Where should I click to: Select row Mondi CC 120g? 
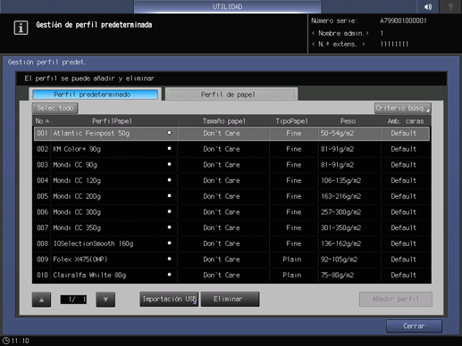[x=231, y=181]
